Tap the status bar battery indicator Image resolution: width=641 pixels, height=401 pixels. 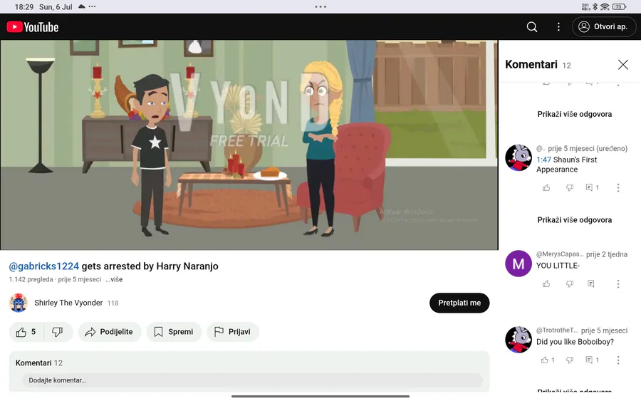coord(619,6)
